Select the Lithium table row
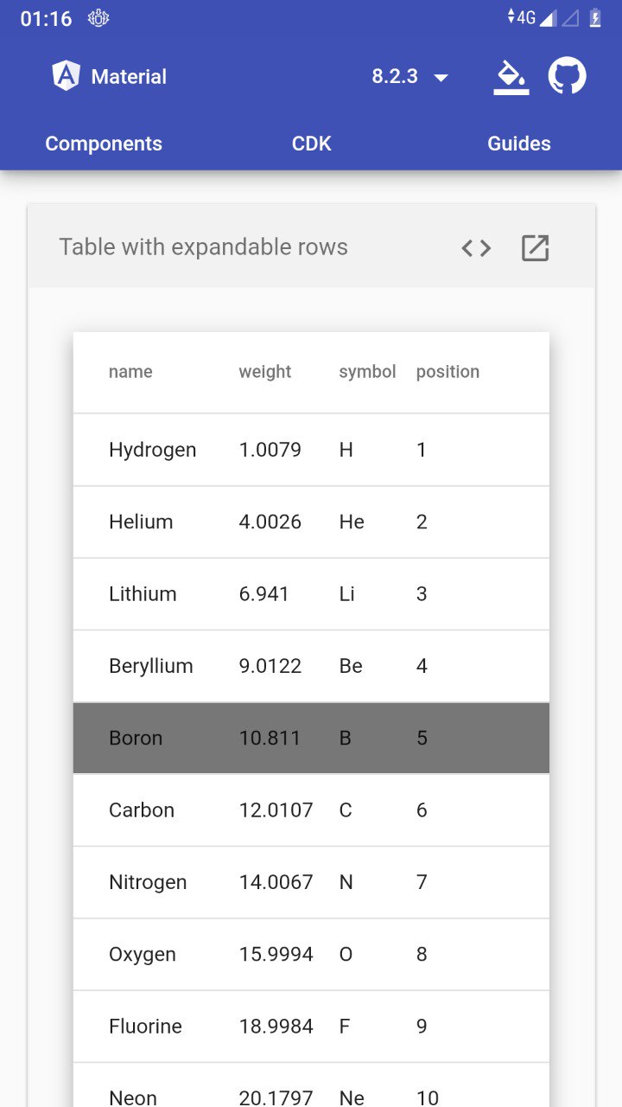The width and height of the screenshot is (622, 1107). pos(311,594)
